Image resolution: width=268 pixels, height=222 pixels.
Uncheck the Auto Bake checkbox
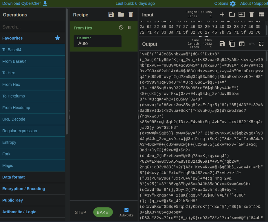coord(126,210)
